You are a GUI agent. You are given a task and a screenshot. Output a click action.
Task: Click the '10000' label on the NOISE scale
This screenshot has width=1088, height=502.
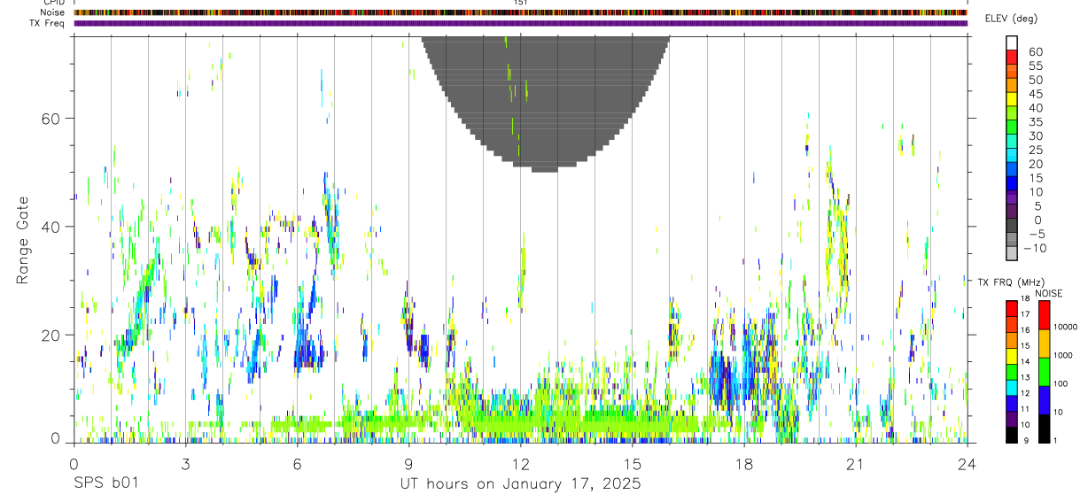(1066, 326)
